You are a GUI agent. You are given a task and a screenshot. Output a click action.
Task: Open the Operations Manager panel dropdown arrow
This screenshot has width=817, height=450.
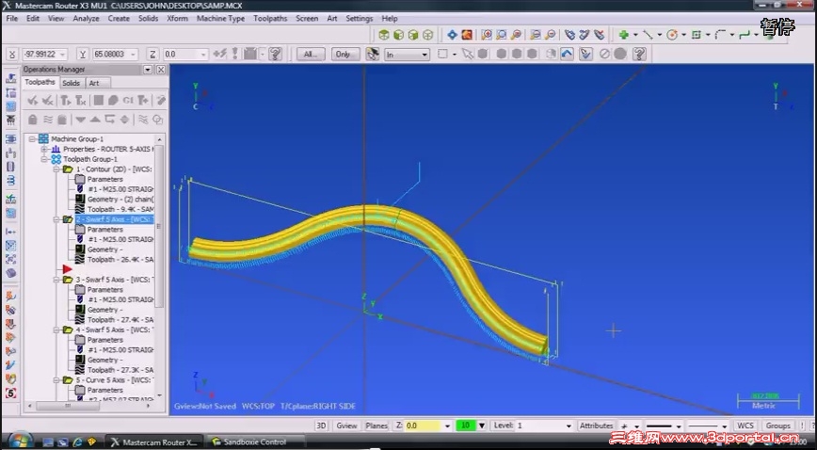point(148,70)
